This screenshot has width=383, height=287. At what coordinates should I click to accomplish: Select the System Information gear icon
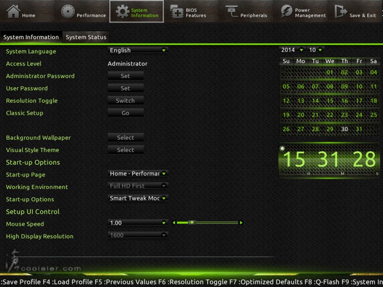click(x=123, y=11)
